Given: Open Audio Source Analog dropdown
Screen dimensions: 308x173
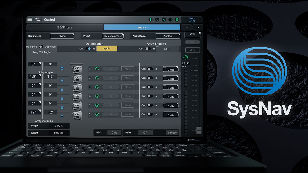Looking at the screenshot, I should (167, 36).
